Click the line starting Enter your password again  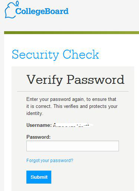(71, 99)
